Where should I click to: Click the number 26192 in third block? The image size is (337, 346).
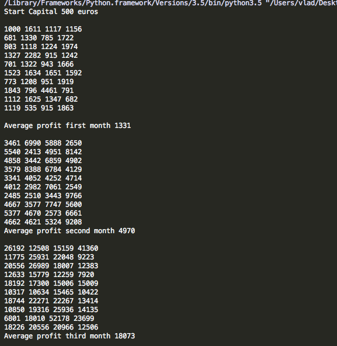[x=15, y=248]
